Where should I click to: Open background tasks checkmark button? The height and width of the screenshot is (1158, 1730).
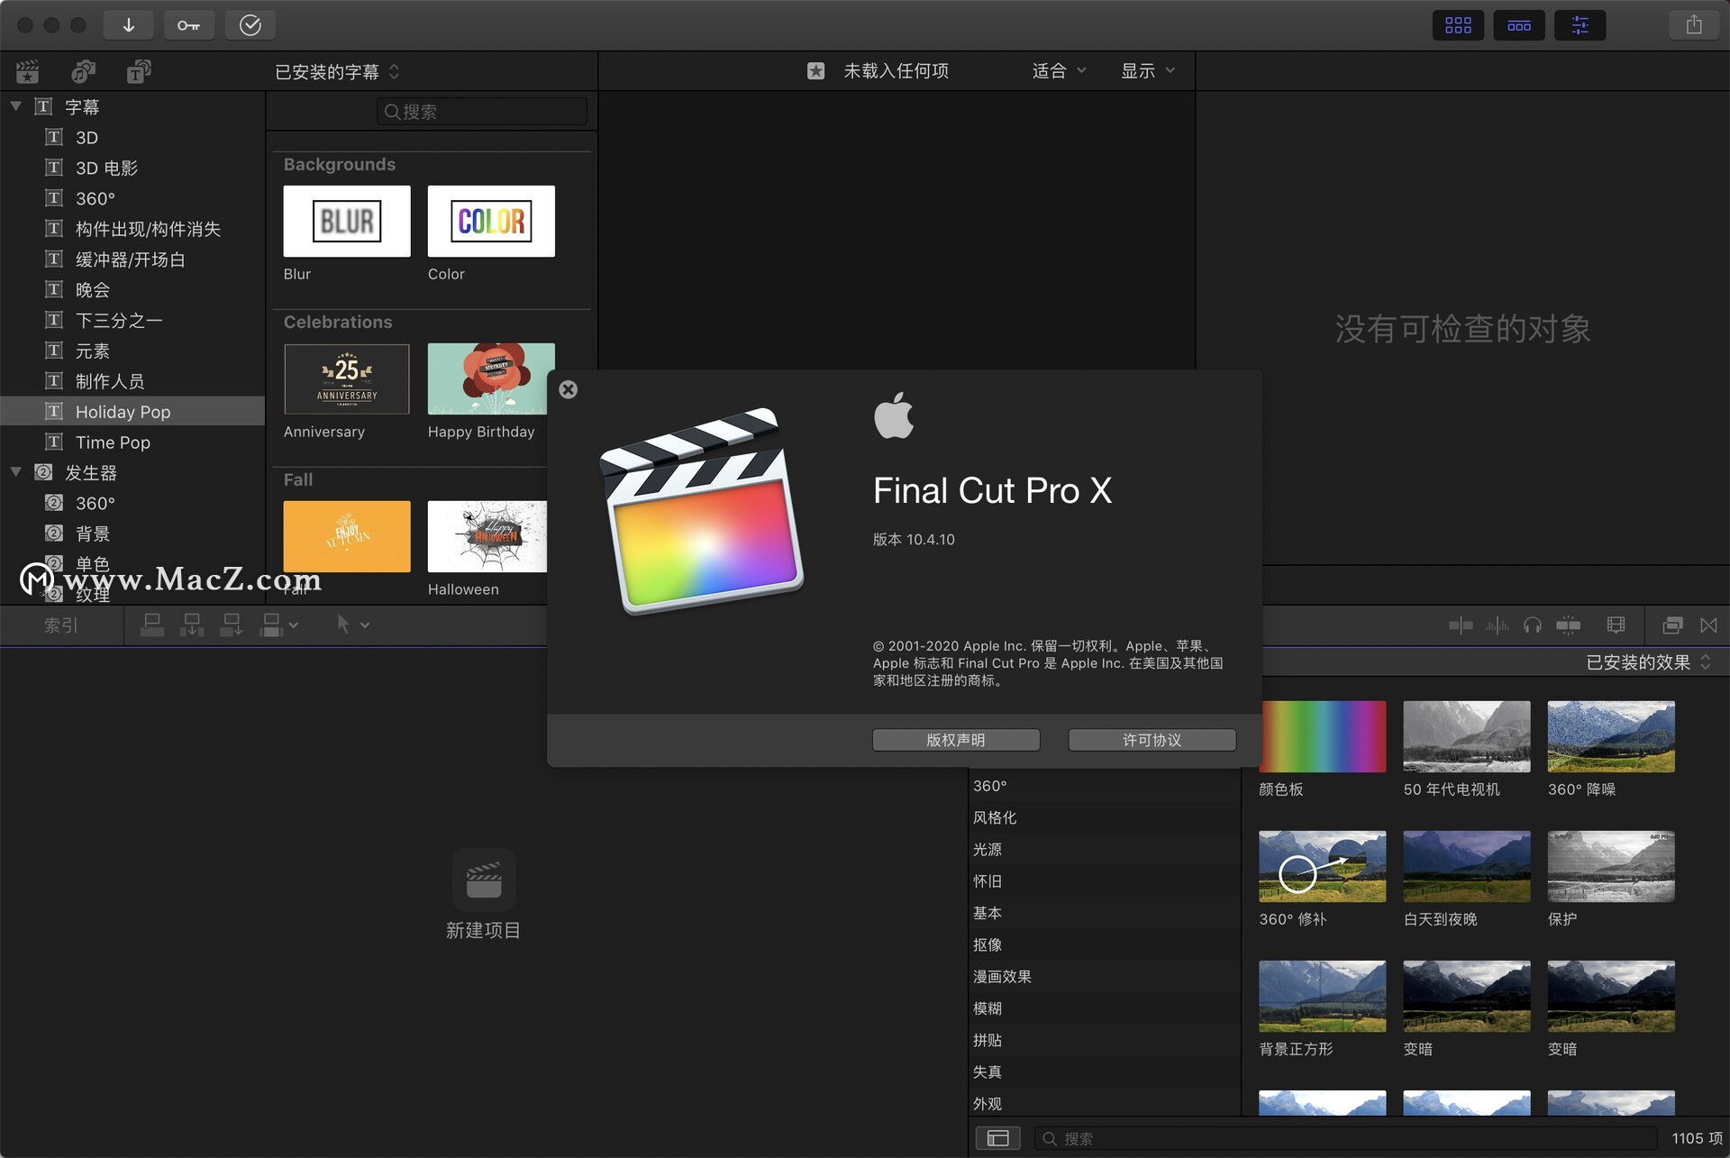pyautogui.click(x=250, y=25)
